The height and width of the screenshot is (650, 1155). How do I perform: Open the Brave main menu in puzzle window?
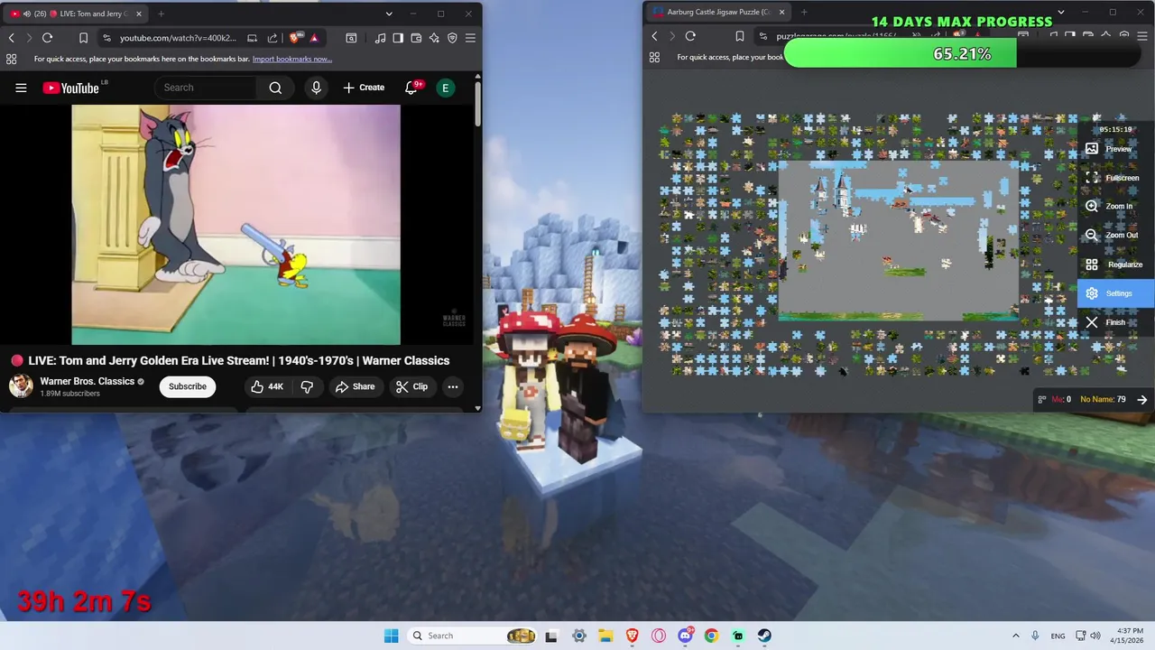coord(1141,36)
